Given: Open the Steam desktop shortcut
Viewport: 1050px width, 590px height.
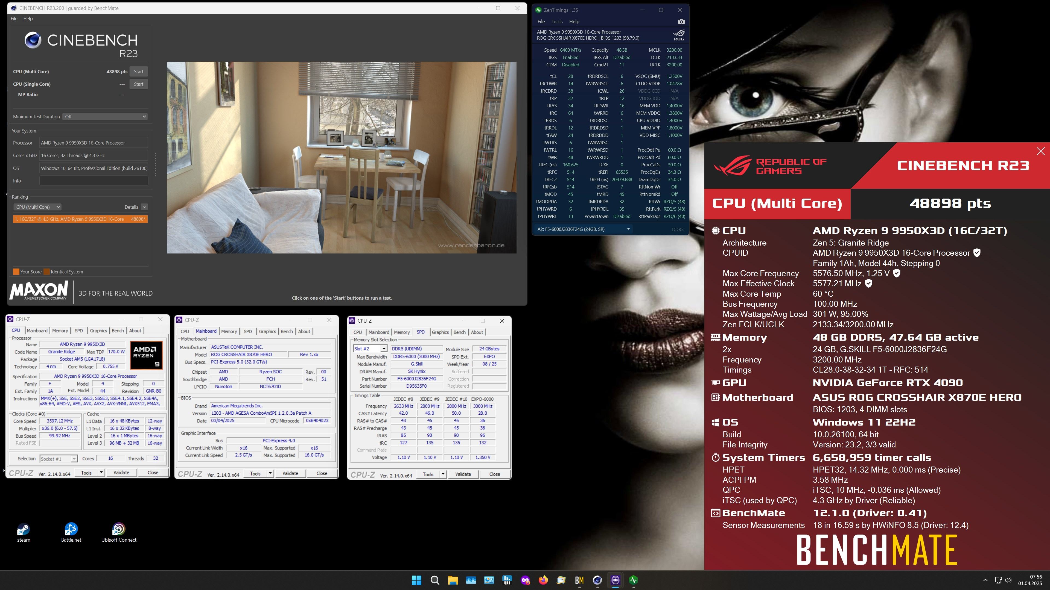Looking at the screenshot, I should [x=23, y=530].
